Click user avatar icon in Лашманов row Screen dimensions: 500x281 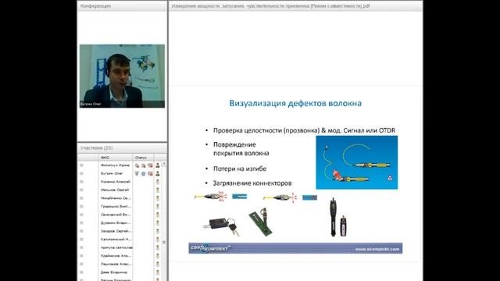[x=158, y=264]
